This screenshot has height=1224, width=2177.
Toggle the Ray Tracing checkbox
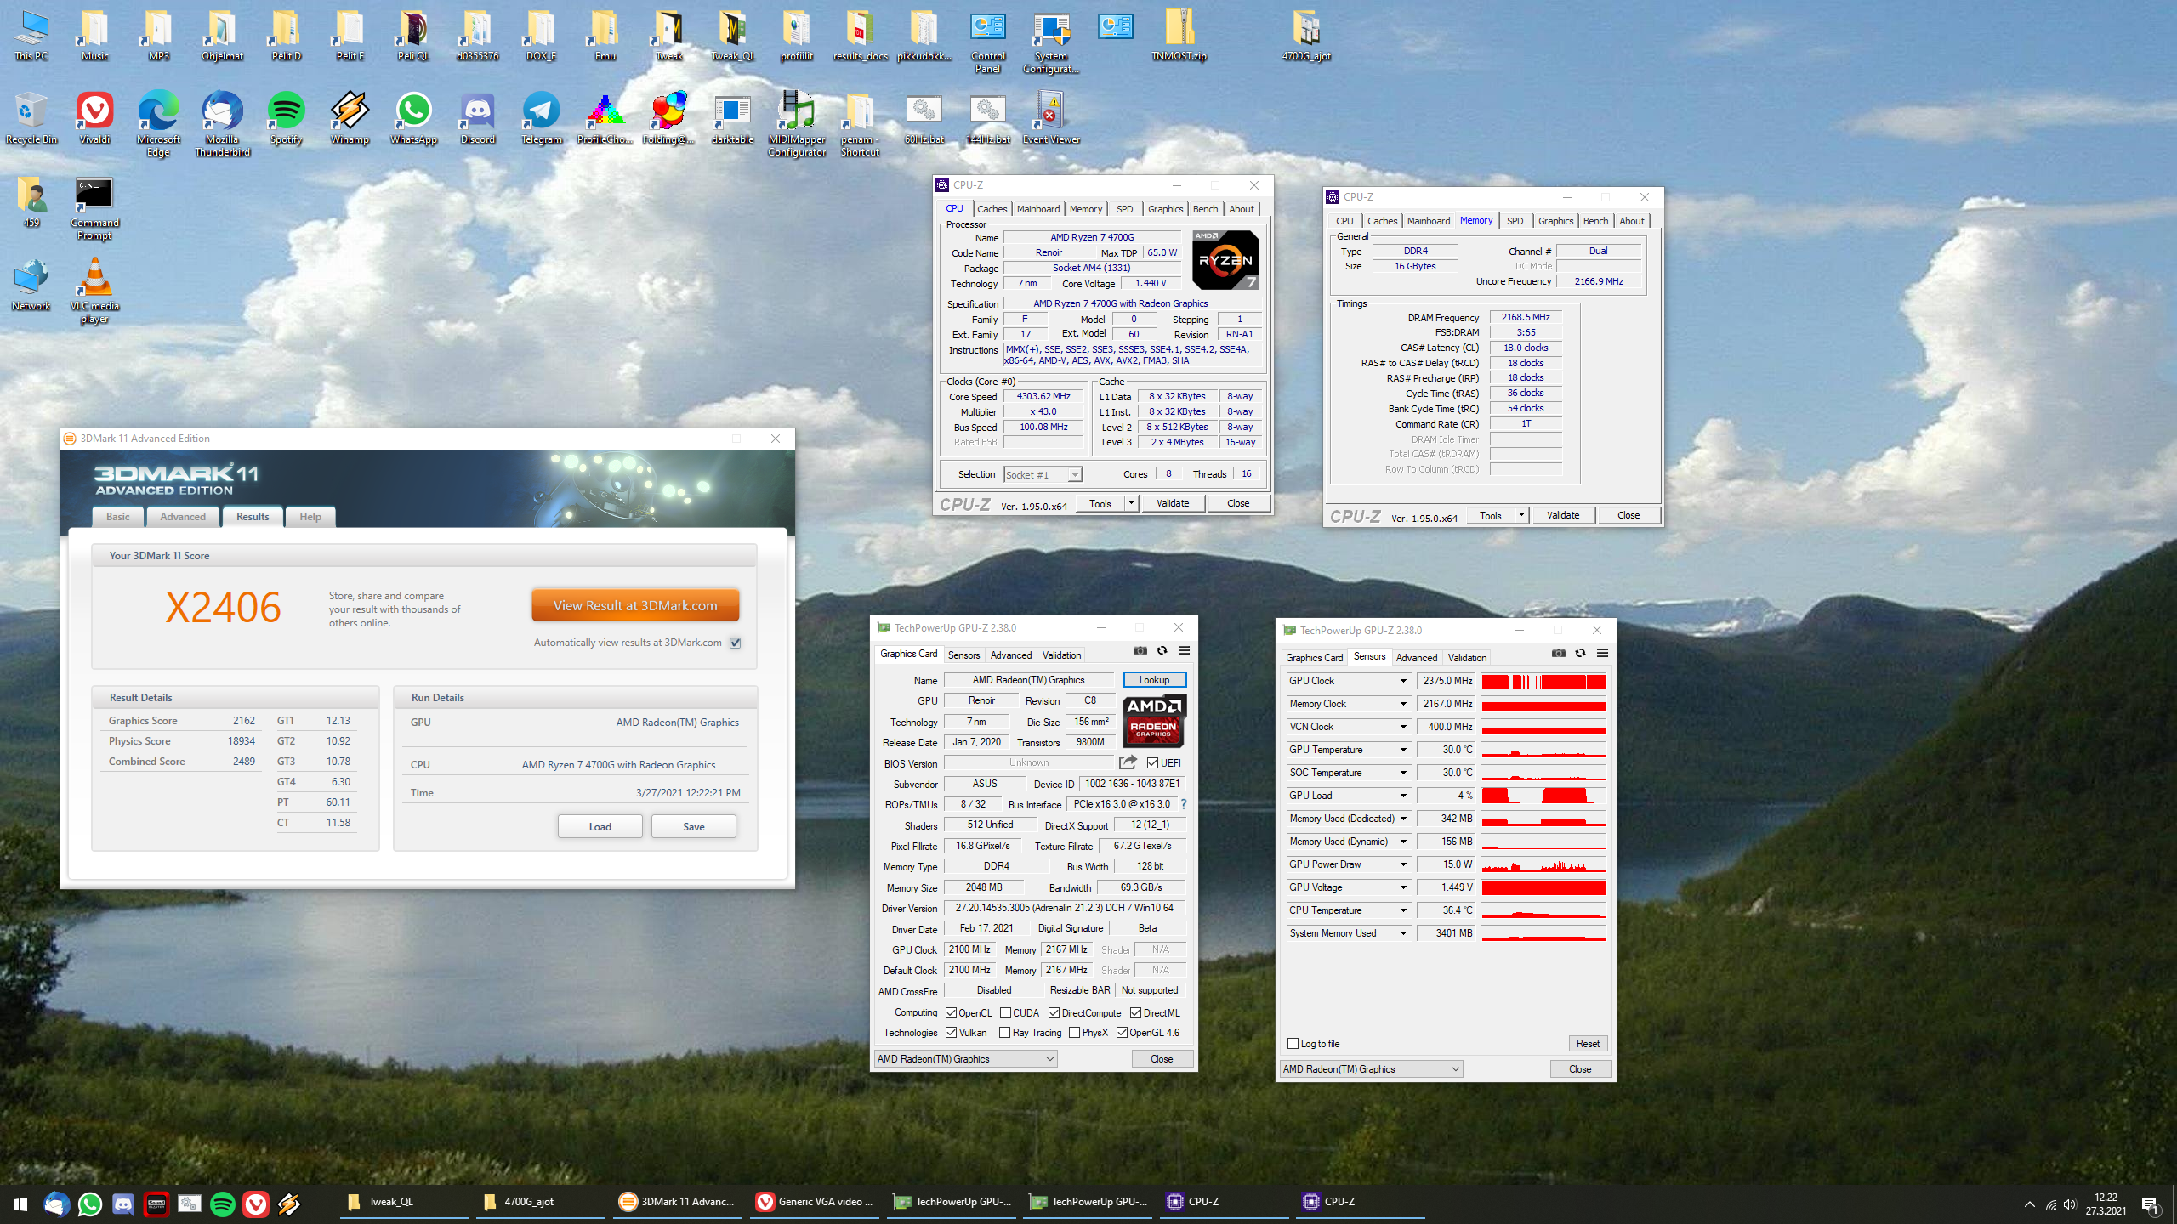pyautogui.click(x=1005, y=1032)
